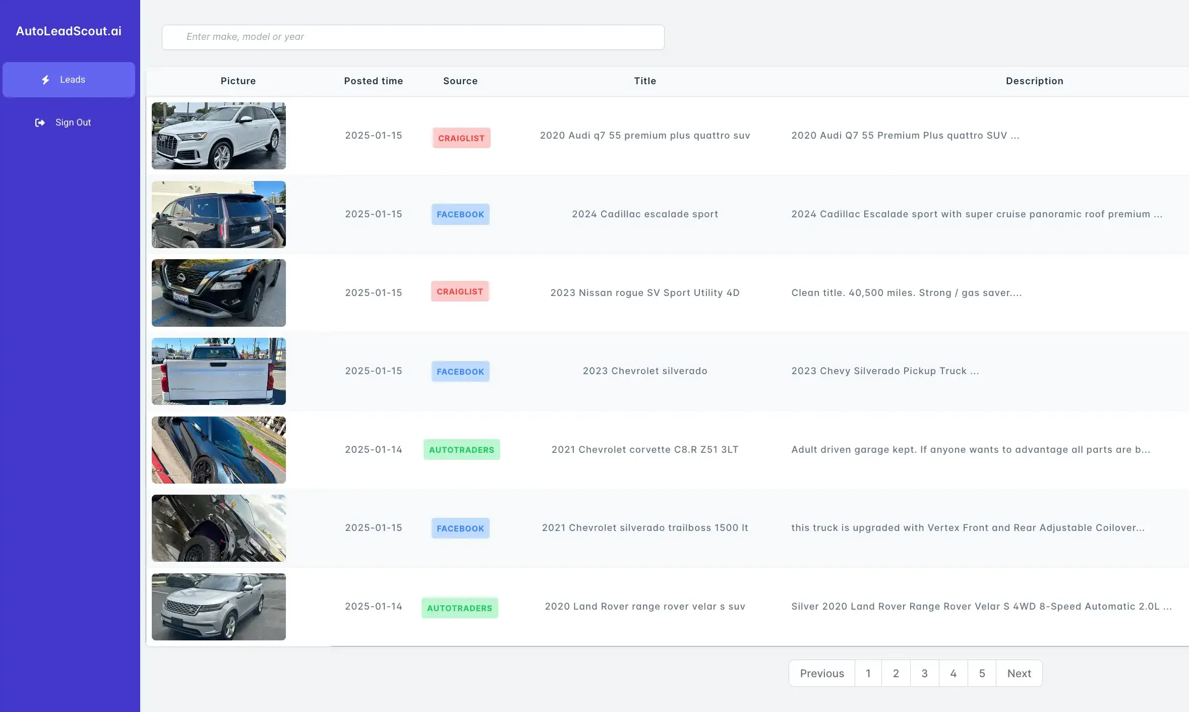Go to the Next page
Viewport: 1189px width, 712px height.
[1019, 673]
